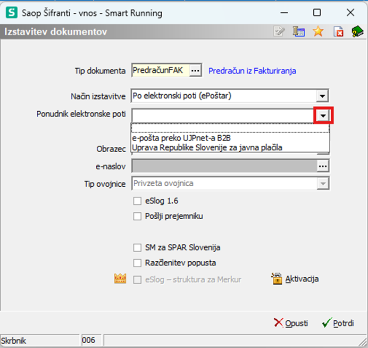368x348 pixels.
Task: Enable the eSlog 1.6 checkbox
Action: pyautogui.click(x=137, y=201)
